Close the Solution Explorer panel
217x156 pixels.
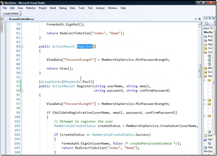[214, 18]
